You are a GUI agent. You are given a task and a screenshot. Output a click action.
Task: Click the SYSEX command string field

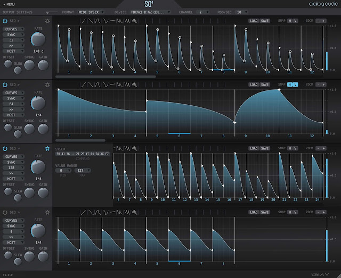pyautogui.click(x=83, y=154)
